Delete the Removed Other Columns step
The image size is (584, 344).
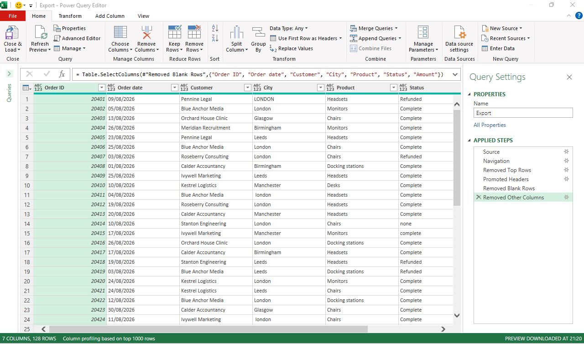click(479, 198)
